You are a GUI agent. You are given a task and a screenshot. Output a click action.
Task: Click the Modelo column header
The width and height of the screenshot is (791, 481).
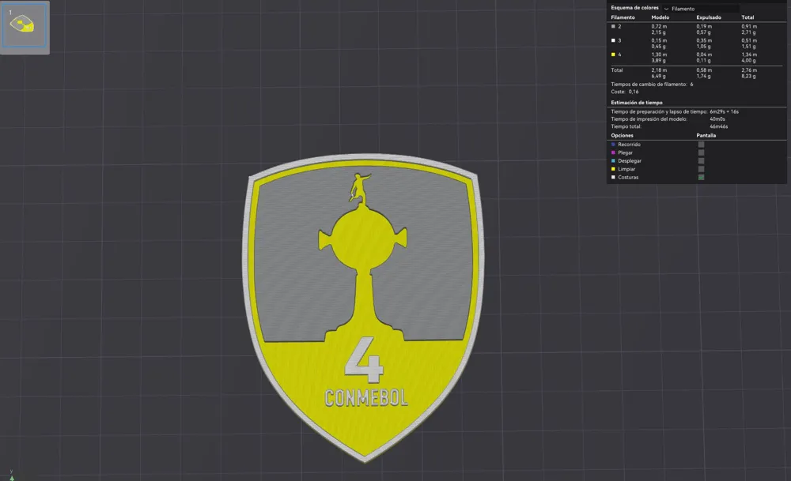[x=660, y=17]
